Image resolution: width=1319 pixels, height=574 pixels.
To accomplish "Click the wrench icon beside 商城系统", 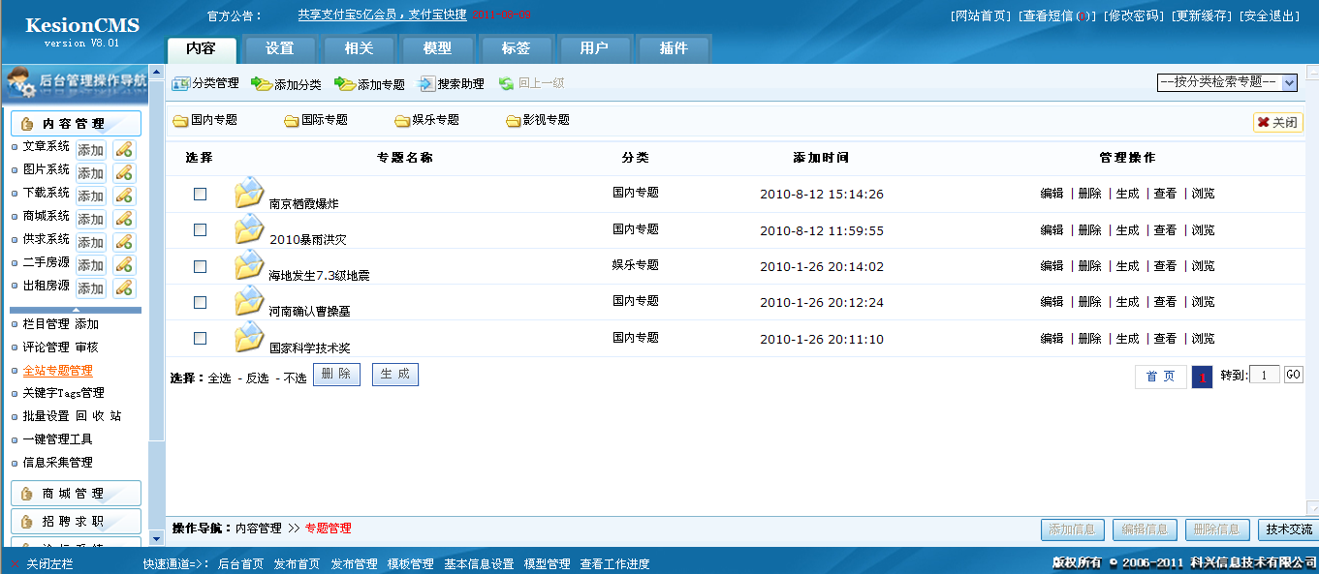I will coord(124,219).
